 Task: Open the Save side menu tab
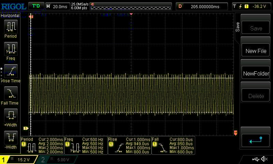[x=238, y=27]
